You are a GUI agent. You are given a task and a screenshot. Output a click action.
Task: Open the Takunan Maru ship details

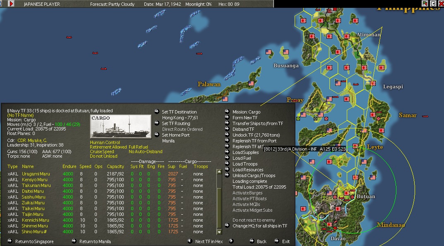pos(36,186)
